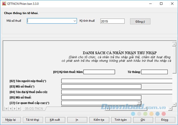Image resolution: width=178 pixels, height=125 pixels.
Task: Select the 05-DS-TNCN sheet tab
Action: coord(34,109)
